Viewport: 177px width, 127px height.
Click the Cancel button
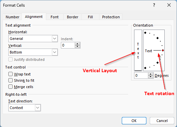pyautogui.click(x=162, y=121)
